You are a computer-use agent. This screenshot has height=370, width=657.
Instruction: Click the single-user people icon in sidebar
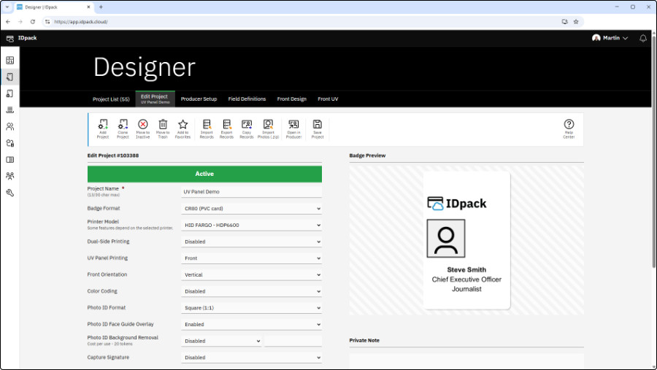pyautogui.click(x=10, y=126)
